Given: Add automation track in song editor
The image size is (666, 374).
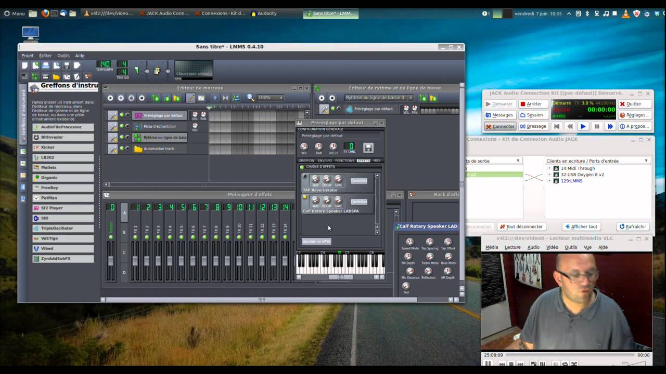Looking at the screenshot, I should (176, 98).
